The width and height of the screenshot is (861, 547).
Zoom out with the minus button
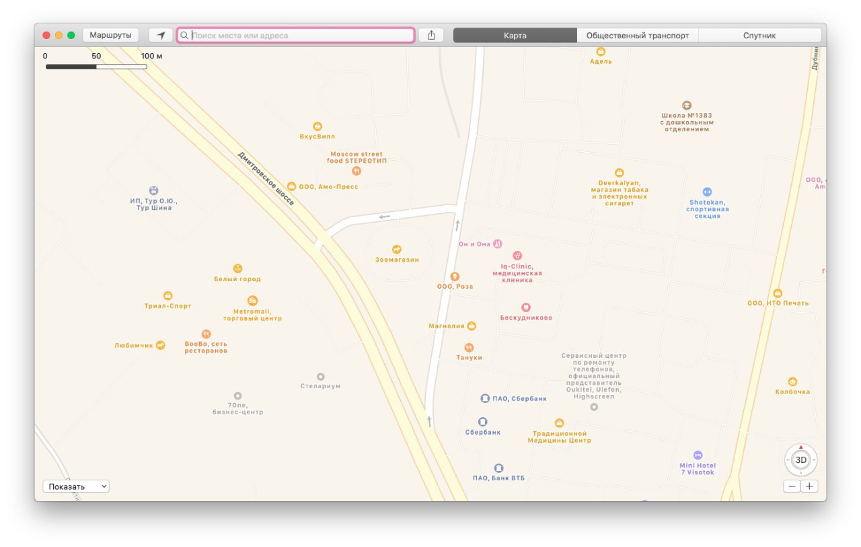[792, 486]
